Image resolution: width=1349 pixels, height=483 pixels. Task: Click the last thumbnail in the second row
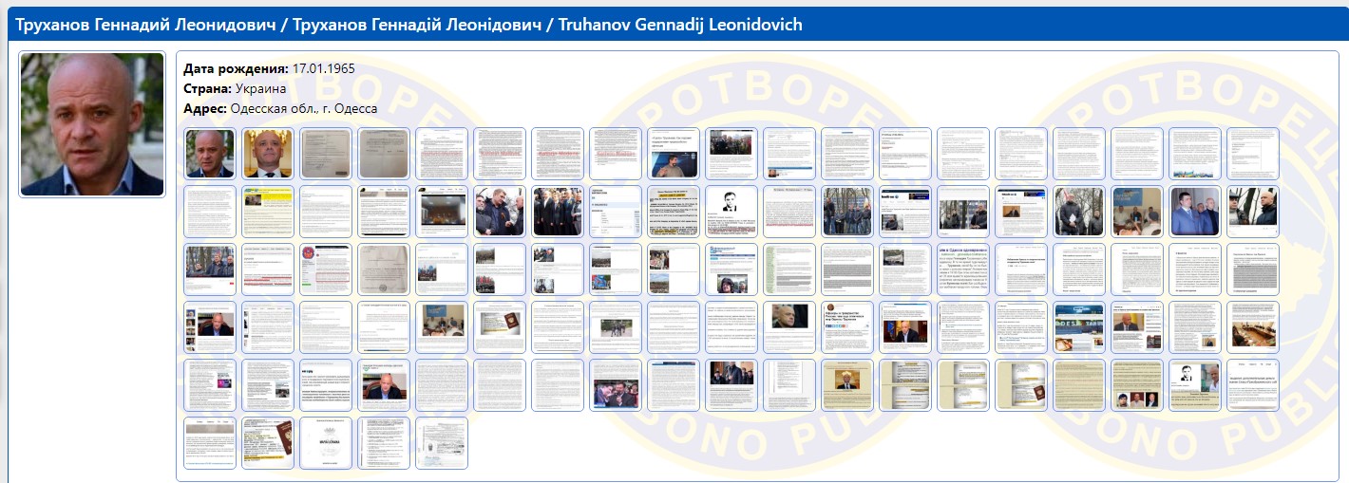point(1252,212)
